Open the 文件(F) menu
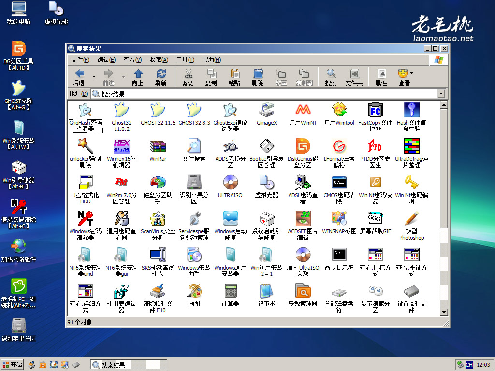495x371 pixels. click(x=80, y=59)
